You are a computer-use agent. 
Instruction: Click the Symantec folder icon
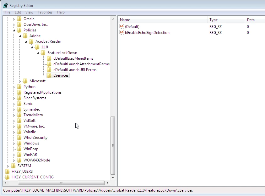click(x=19, y=109)
